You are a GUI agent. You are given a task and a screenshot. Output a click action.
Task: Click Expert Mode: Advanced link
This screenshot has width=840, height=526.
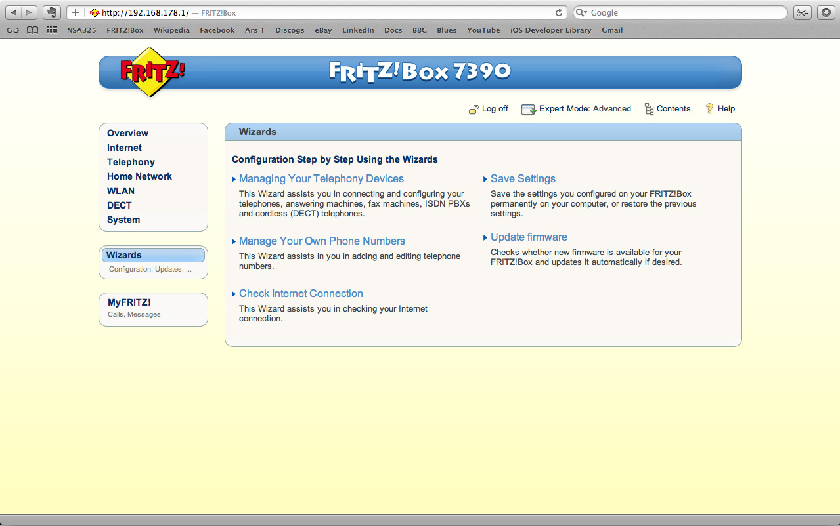pos(585,109)
